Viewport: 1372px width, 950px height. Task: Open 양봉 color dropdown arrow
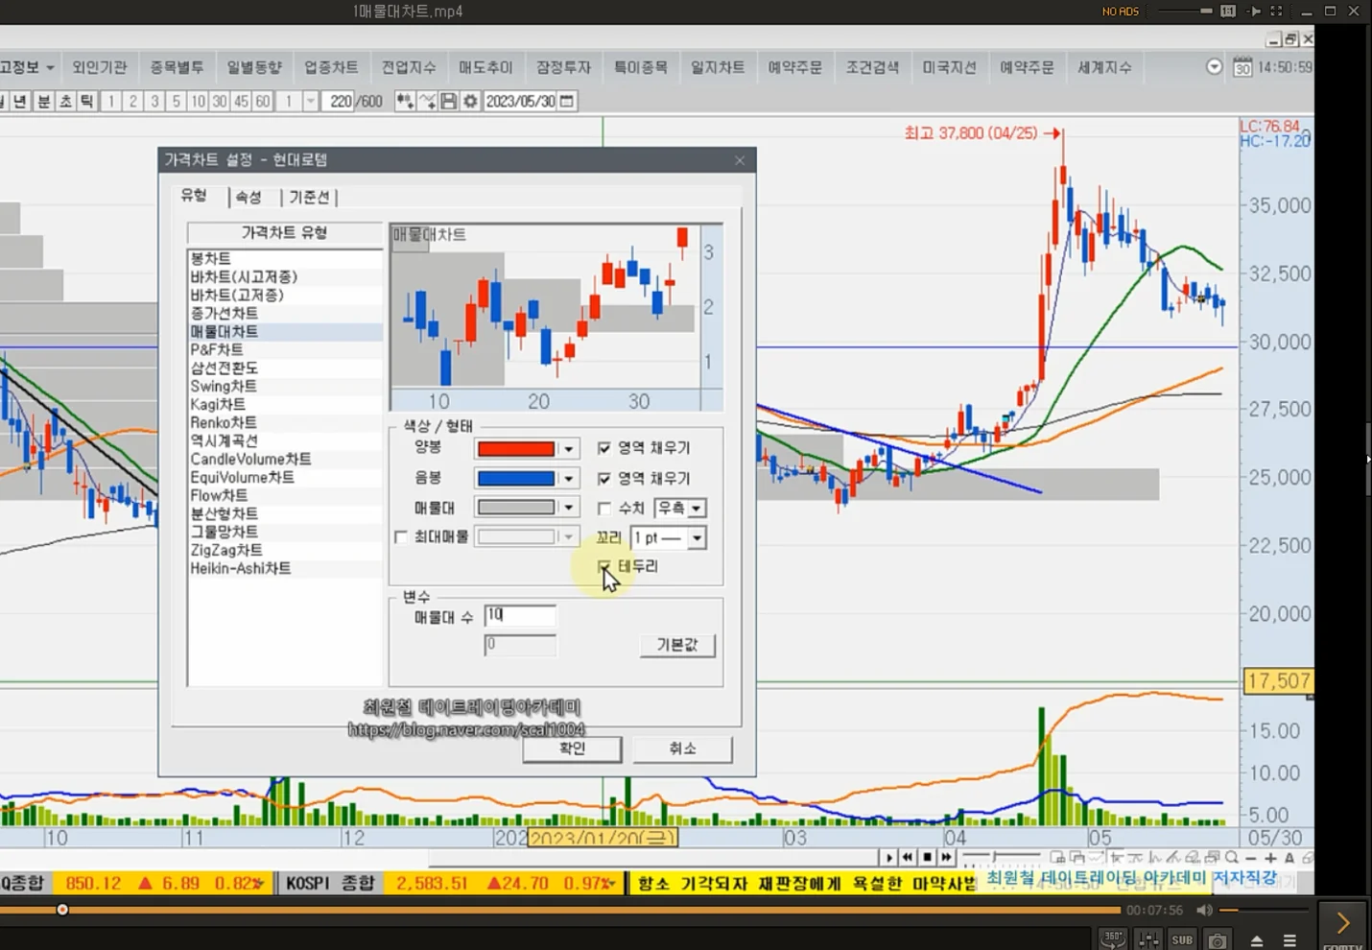569,449
